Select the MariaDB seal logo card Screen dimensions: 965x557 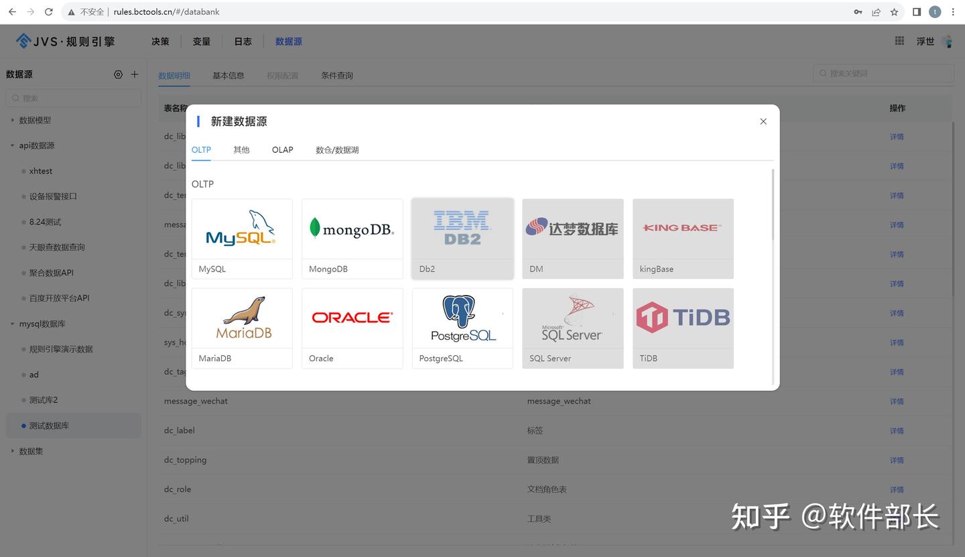coord(241,327)
